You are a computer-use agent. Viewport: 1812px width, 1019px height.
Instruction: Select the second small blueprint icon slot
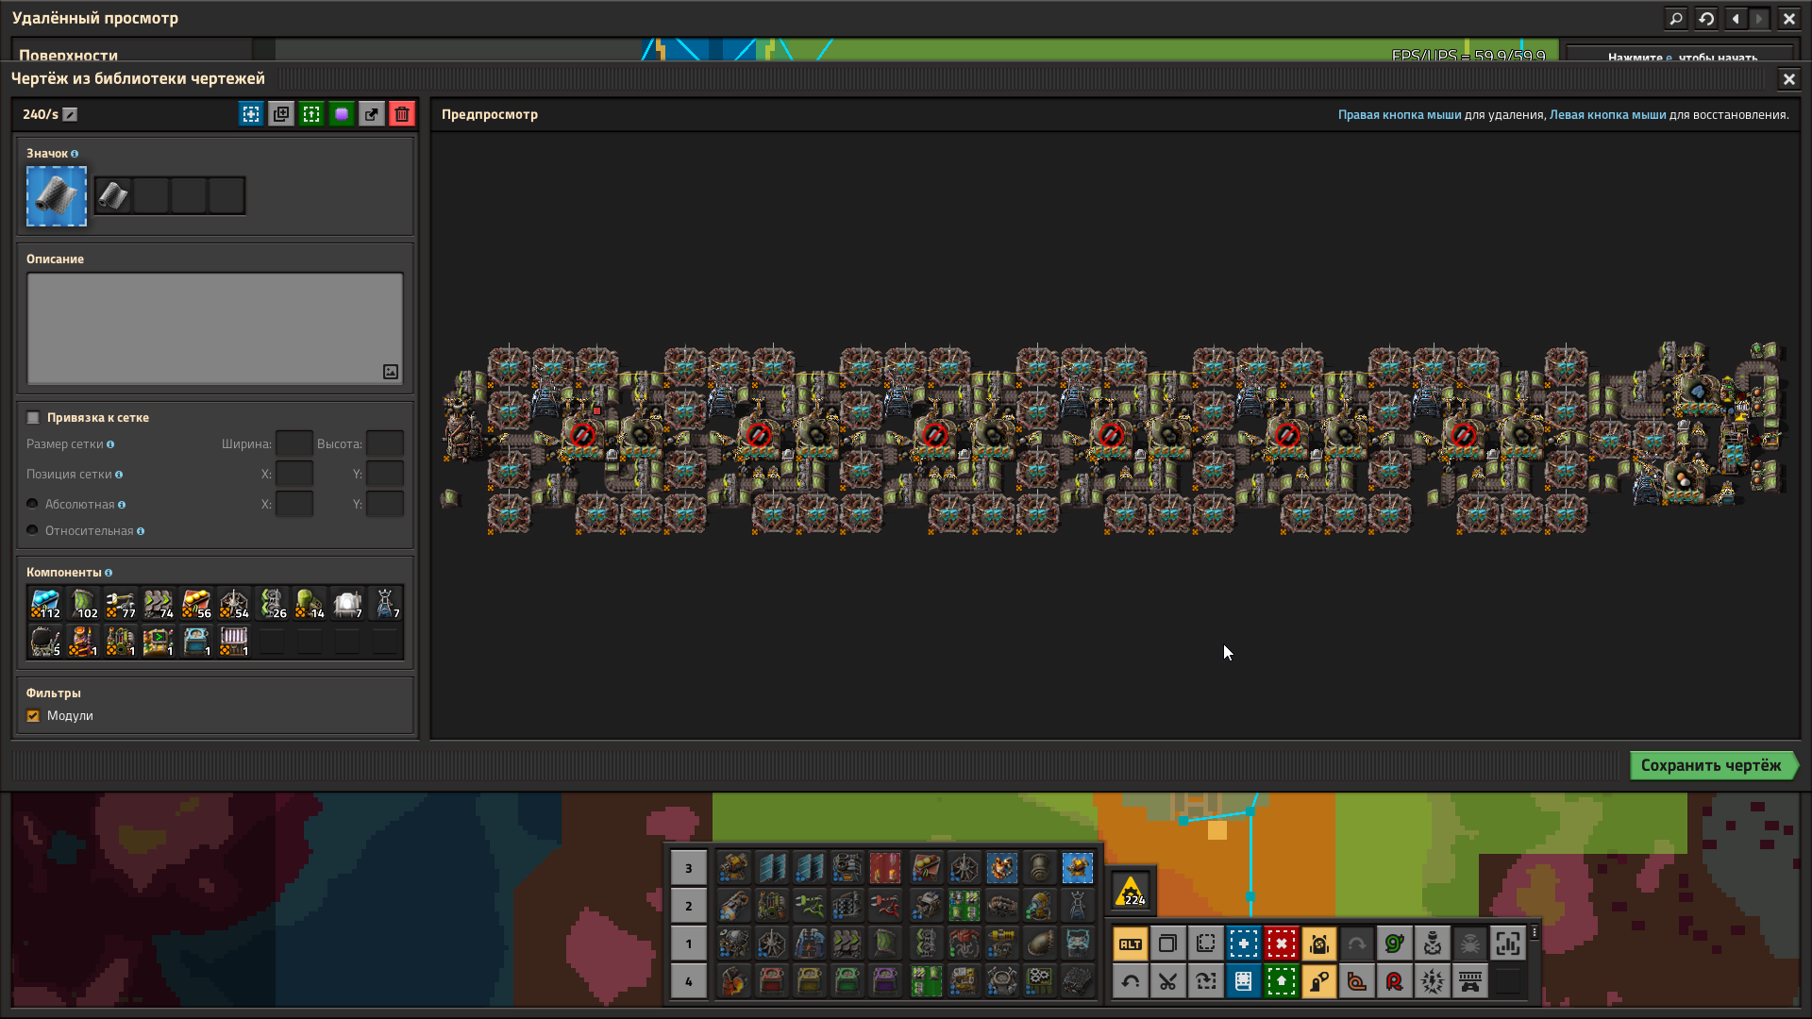(151, 195)
